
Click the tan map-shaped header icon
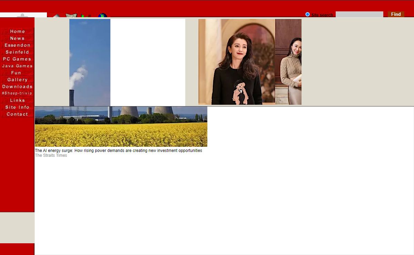[71, 16]
